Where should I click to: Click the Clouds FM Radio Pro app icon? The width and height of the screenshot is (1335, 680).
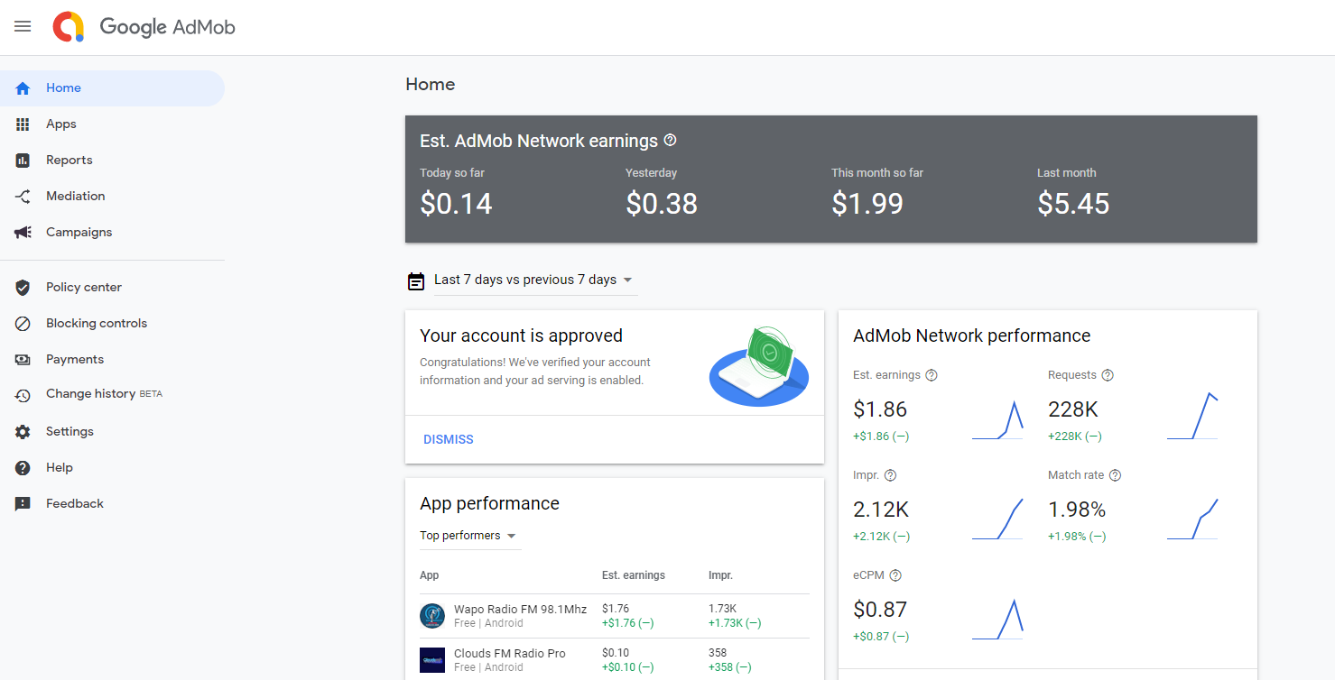(432, 660)
